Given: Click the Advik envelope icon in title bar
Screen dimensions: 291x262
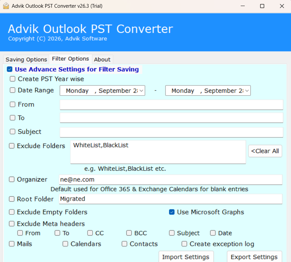Looking at the screenshot, I should pyautogui.click(x=6, y=6).
